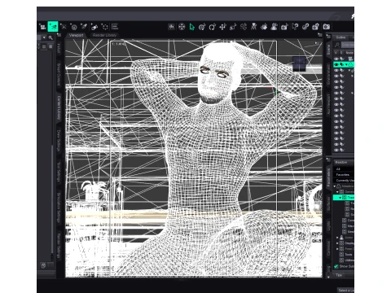Toggle the eye icon on first Scene row

[x=336, y=59]
